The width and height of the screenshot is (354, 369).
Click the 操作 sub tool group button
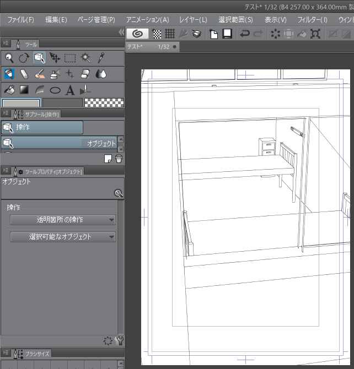(42, 128)
